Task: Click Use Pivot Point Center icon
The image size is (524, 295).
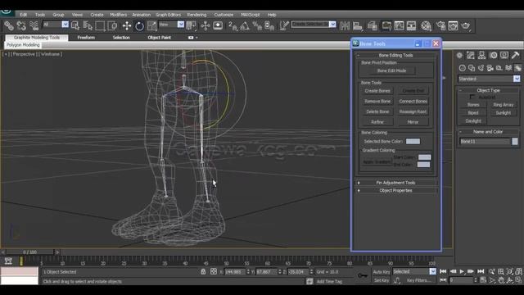Action: coord(192,25)
